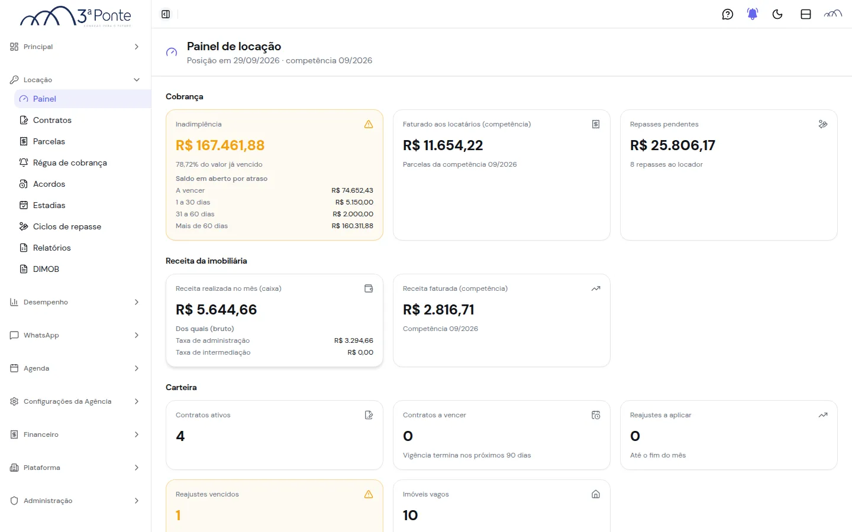
Task: Click the Receita faturada trend icon
Action: [596, 288]
